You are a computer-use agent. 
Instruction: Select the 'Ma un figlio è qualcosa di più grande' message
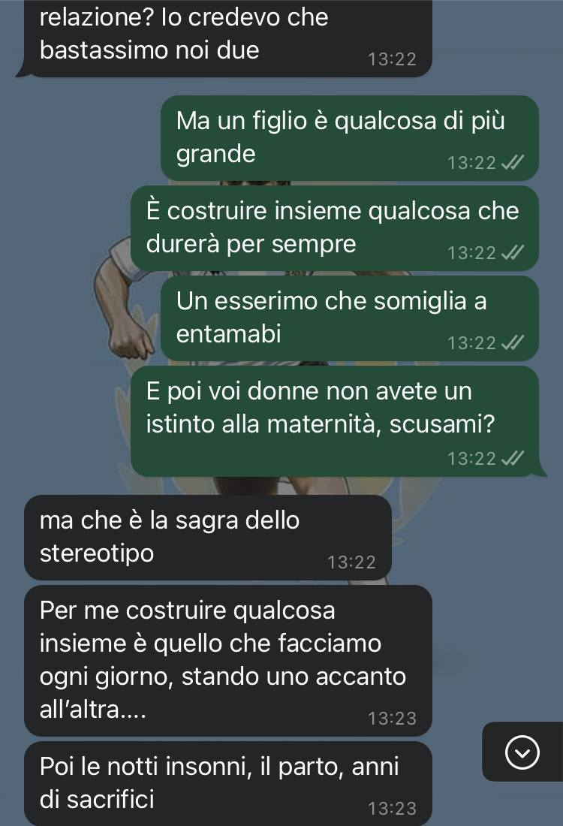[x=349, y=138]
